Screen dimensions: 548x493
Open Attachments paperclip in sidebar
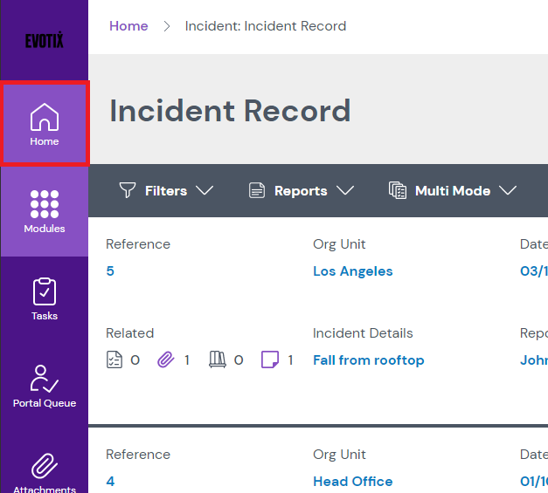click(45, 469)
